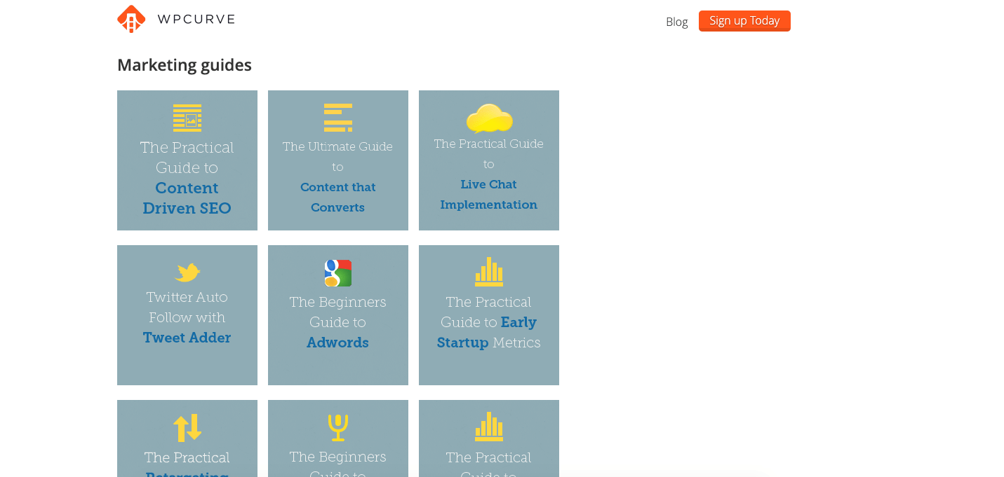The image size is (1004, 477).
Task: Open the Practical Guide to Content Driven SEO
Action: click(187, 177)
